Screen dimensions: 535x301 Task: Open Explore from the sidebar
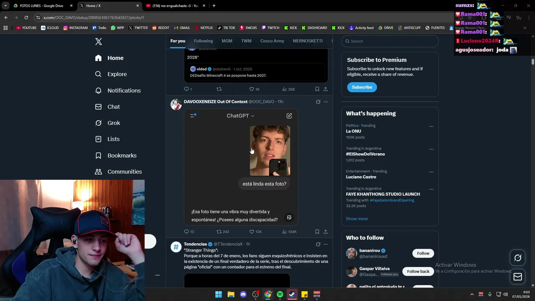tap(111, 74)
